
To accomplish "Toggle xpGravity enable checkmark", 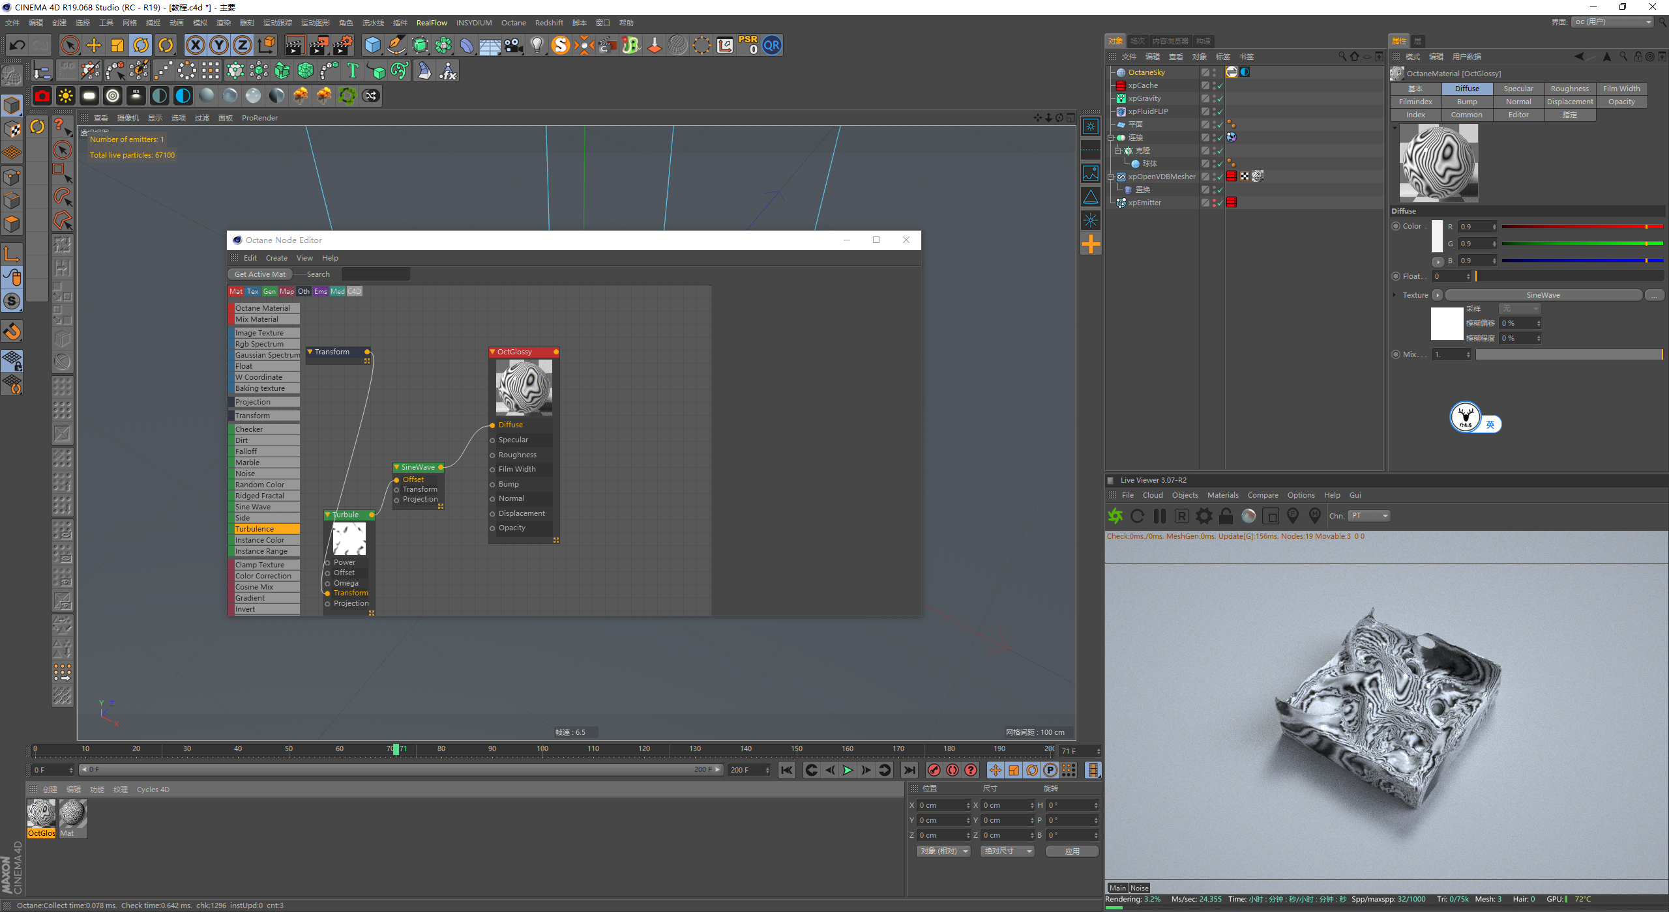I will click(1220, 99).
